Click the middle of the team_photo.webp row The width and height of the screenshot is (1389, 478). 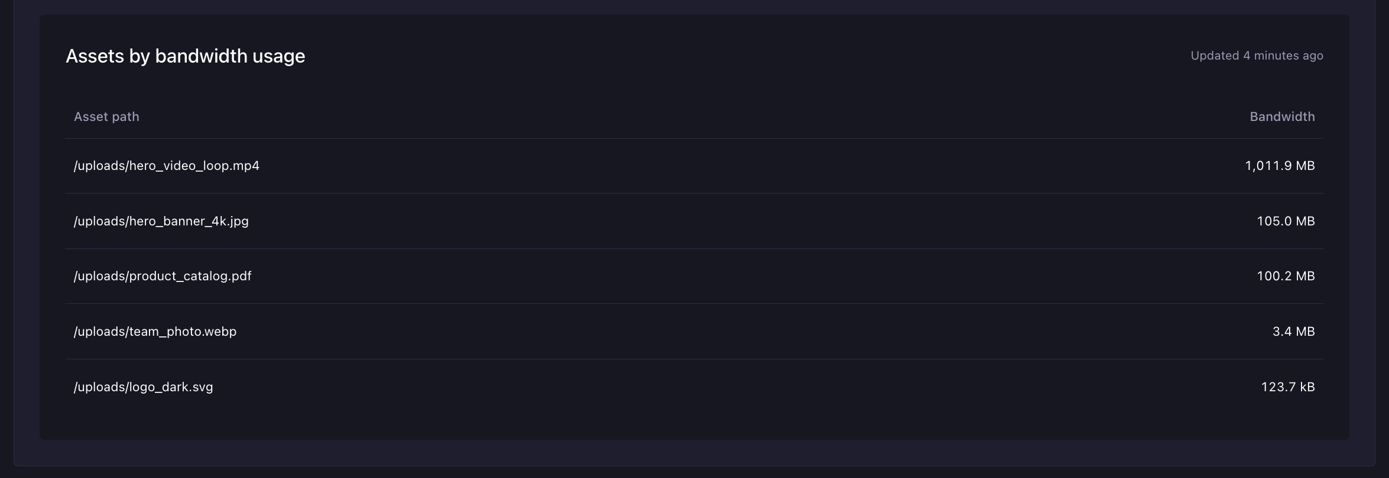(x=694, y=332)
